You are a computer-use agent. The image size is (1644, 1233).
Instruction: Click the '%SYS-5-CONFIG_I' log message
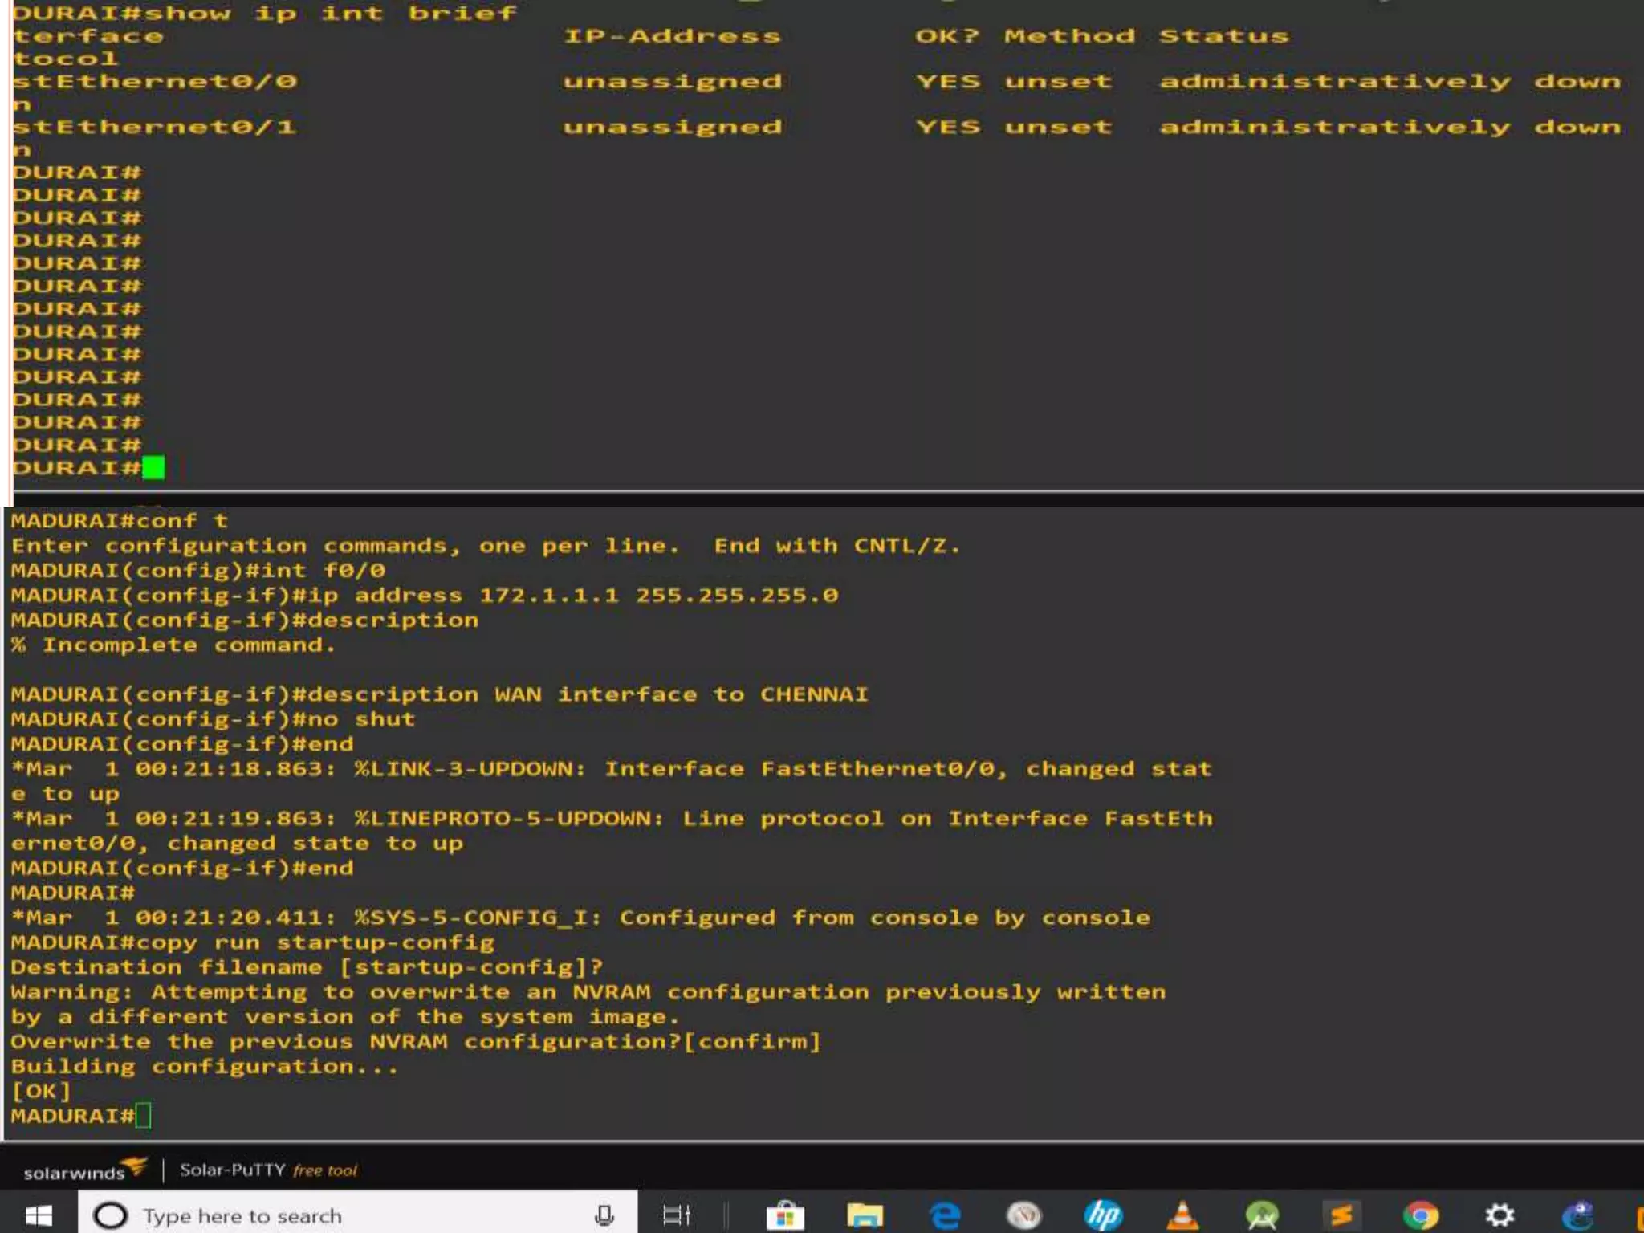click(x=581, y=918)
